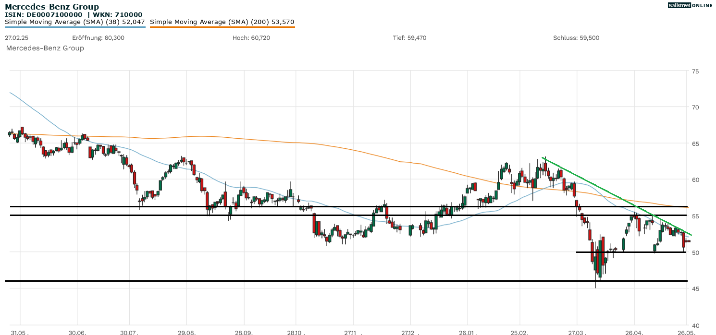This screenshot has width=716, height=335.
Task: Toggle the SMA (200) legend entry
Action: coord(222,22)
